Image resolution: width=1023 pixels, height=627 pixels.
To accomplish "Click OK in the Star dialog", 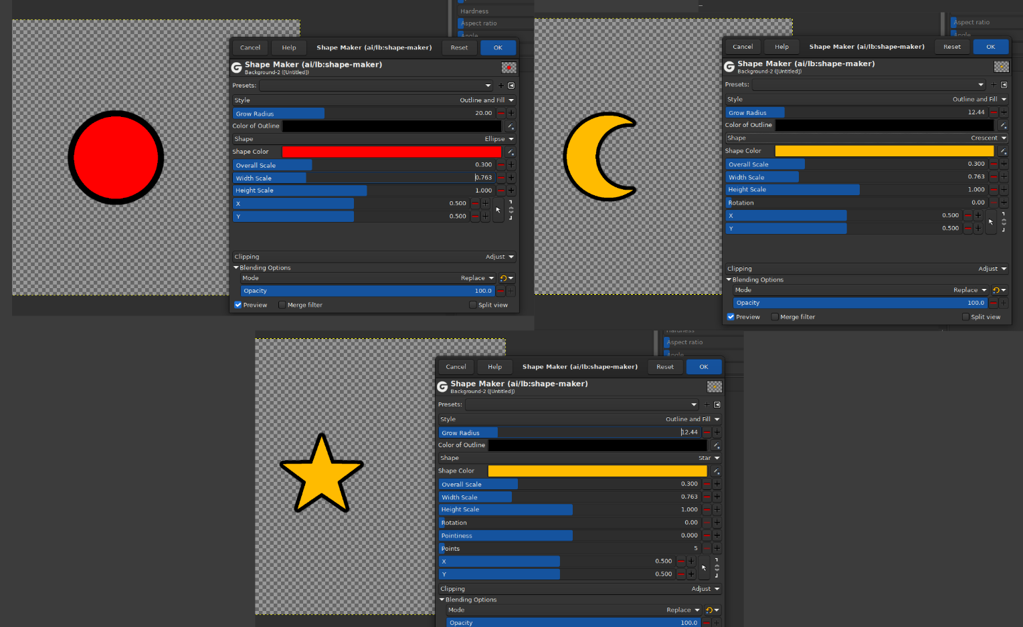I will tap(704, 367).
